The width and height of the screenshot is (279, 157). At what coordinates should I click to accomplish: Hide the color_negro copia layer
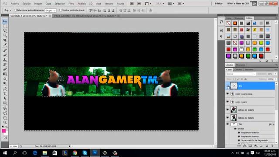[228, 94]
